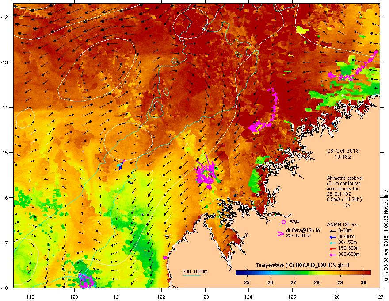The image size is (389, 301).
Task: Click the '300-600m' depth label
Action: (x=349, y=255)
